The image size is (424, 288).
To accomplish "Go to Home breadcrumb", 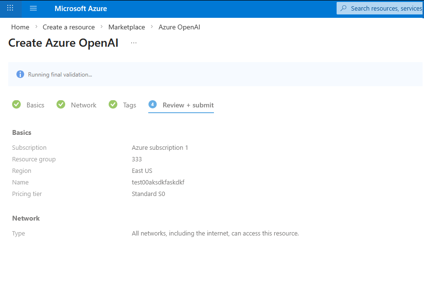I will [20, 27].
